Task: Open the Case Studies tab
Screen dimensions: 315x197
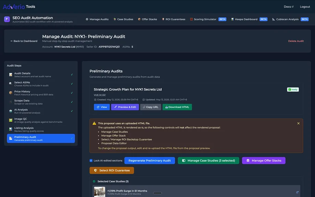Action: tap(123, 19)
